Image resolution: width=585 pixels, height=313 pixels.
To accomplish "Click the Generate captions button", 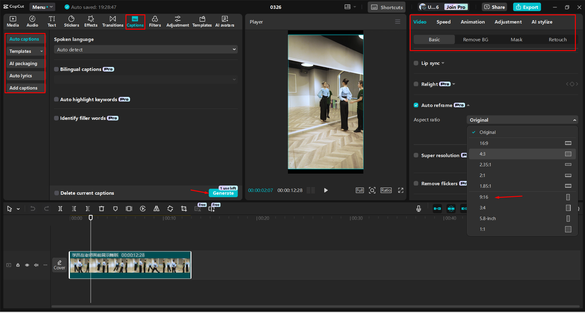I will click(223, 193).
